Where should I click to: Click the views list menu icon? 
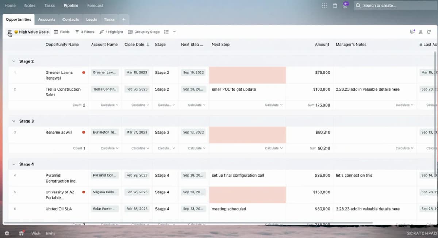(10, 32)
